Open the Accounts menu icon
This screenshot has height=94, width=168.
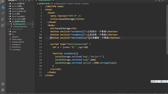(x=3, y=84)
